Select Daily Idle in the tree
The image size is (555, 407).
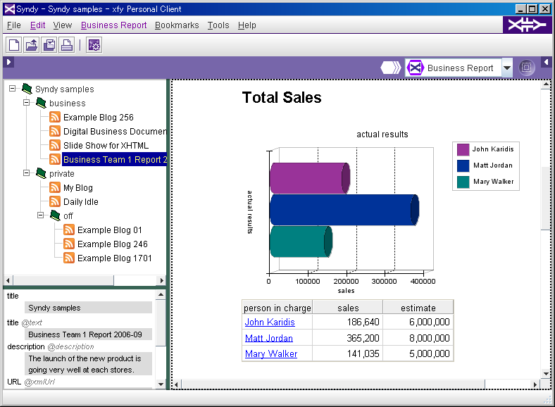click(80, 202)
